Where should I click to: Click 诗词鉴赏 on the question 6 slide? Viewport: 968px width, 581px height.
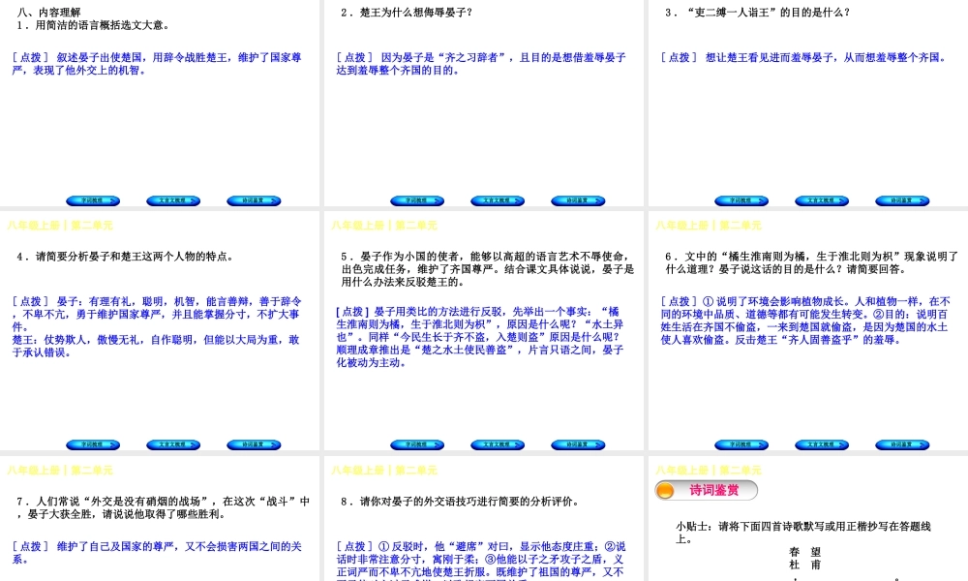[902, 444]
